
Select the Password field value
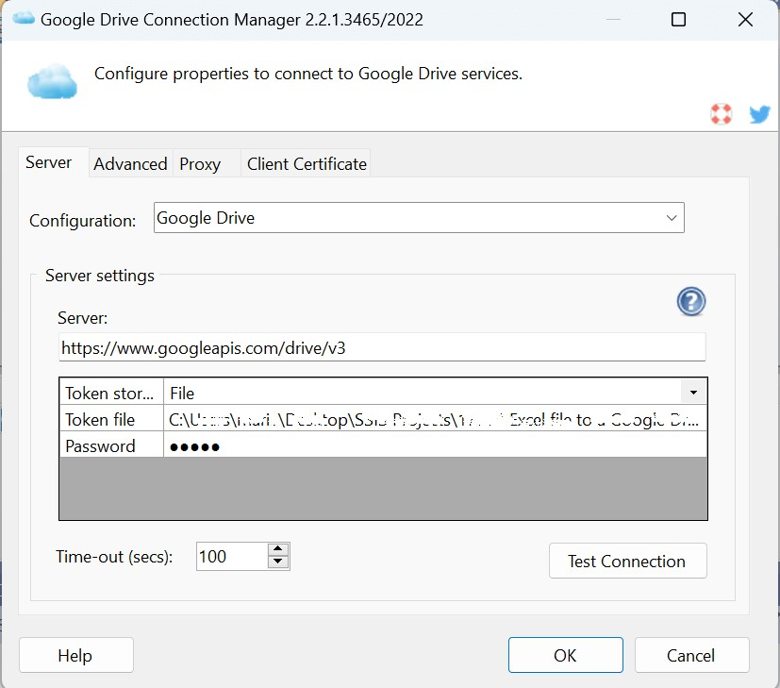(x=435, y=446)
